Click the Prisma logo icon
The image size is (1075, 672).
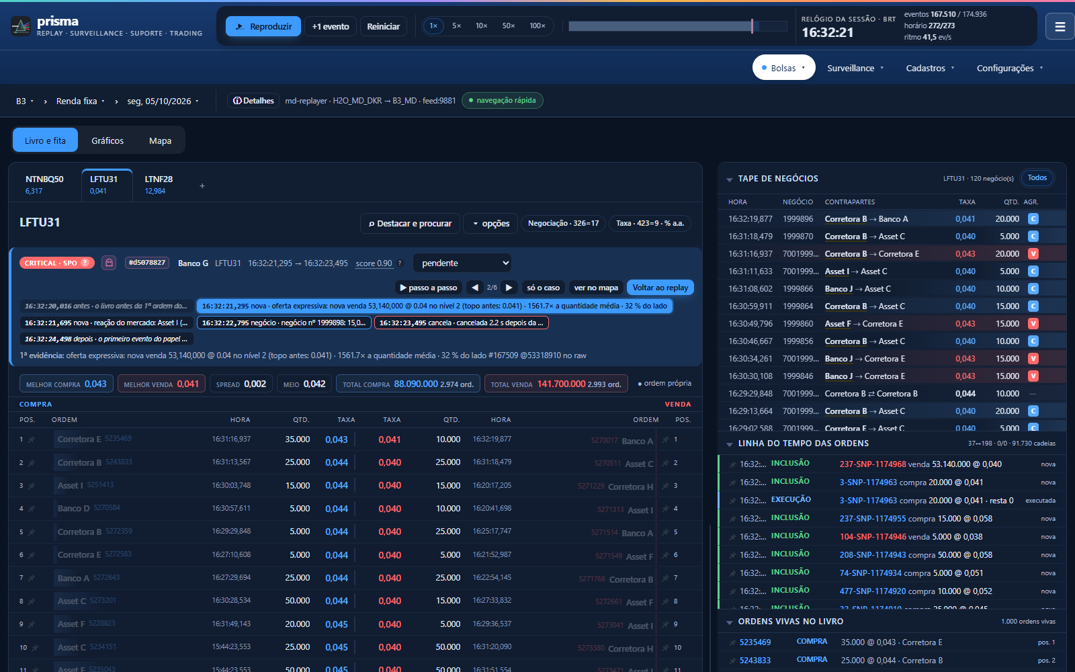21,26
